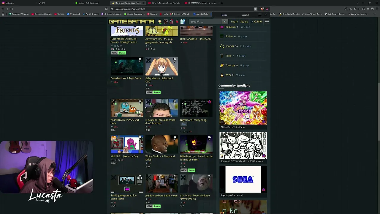
Task: Open the Tools section link
Action: click(x=228, y=56)
